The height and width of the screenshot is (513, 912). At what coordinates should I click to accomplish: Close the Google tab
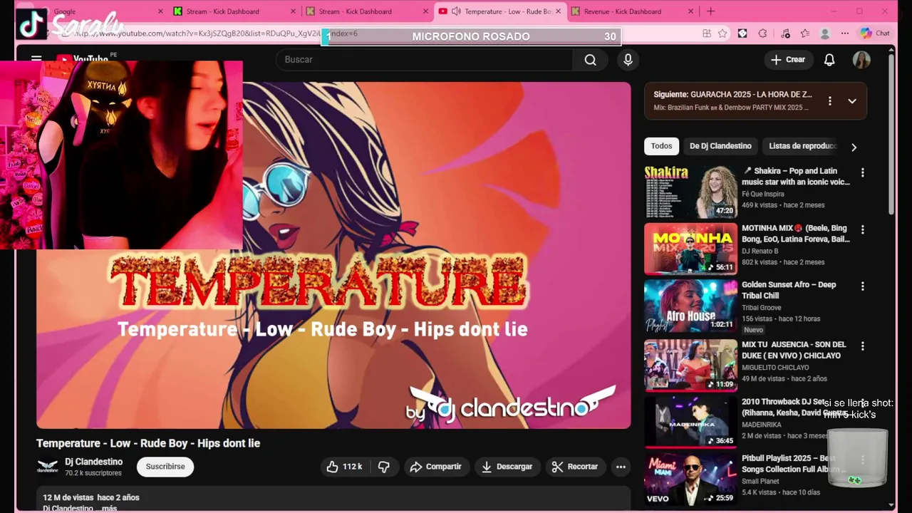(160, 11)
